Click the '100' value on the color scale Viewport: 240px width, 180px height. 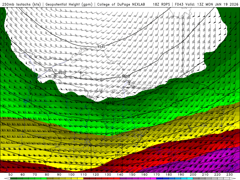[x=71, y=175]
